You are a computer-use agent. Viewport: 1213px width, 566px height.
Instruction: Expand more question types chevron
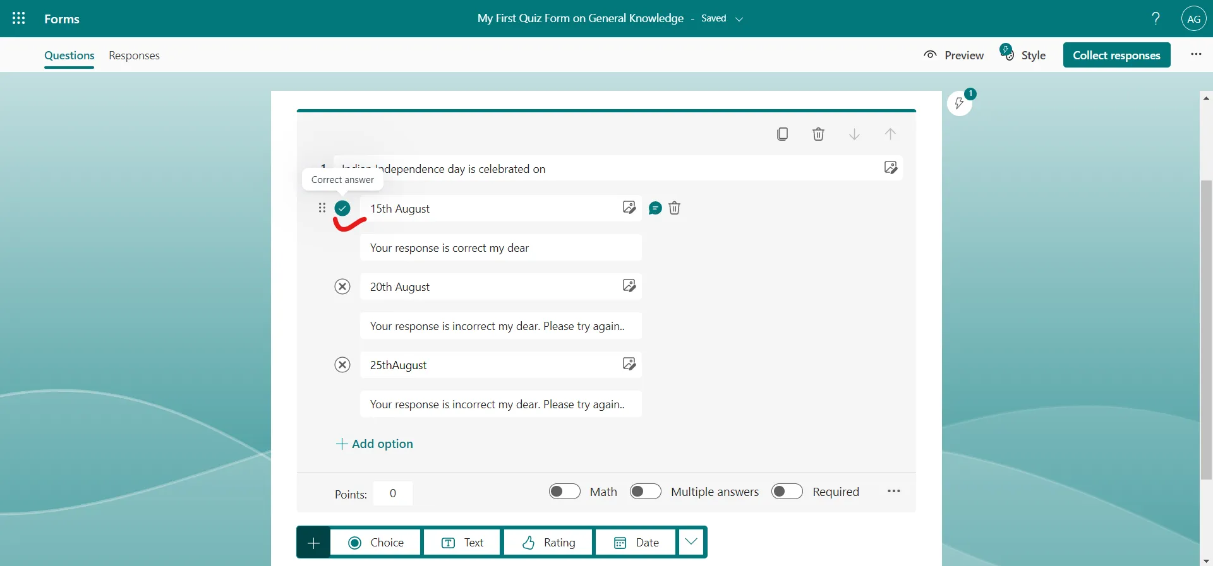[x=691, y=542]
